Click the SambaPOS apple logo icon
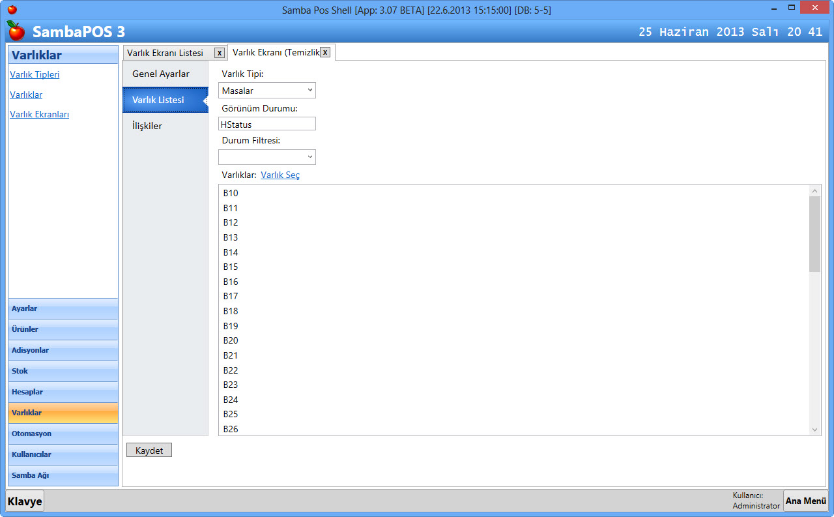The image size is (834, 517). pyautogui.click(x=16, y=31)
